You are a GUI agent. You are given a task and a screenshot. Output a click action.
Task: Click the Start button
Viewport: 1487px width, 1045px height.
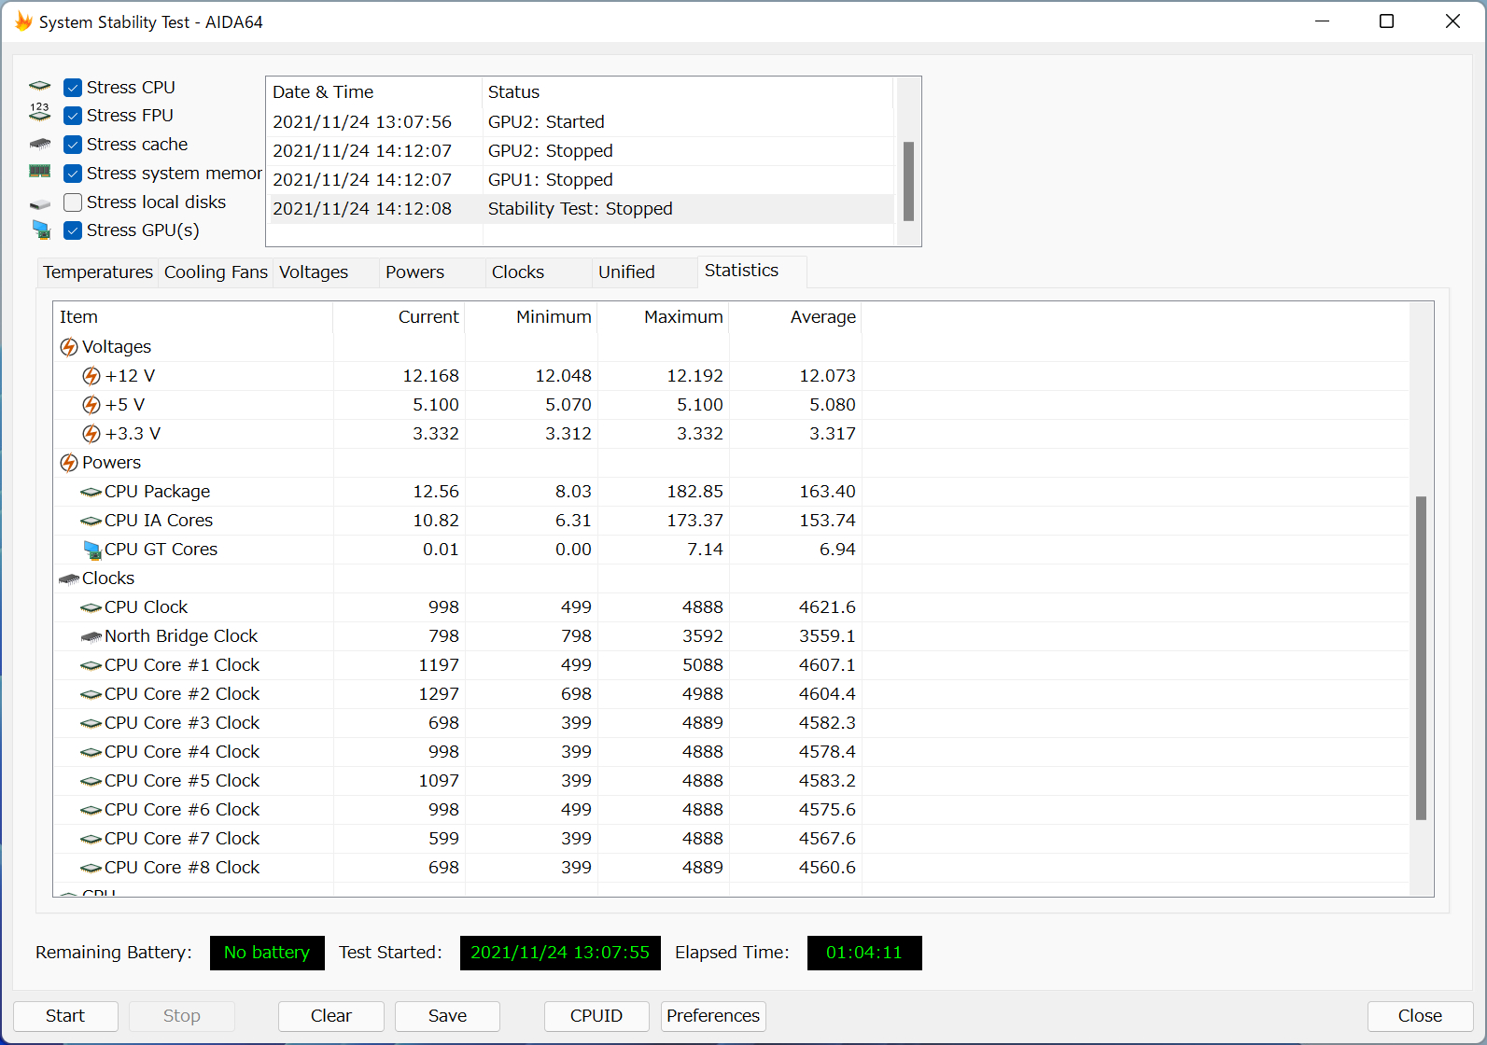65,1016
